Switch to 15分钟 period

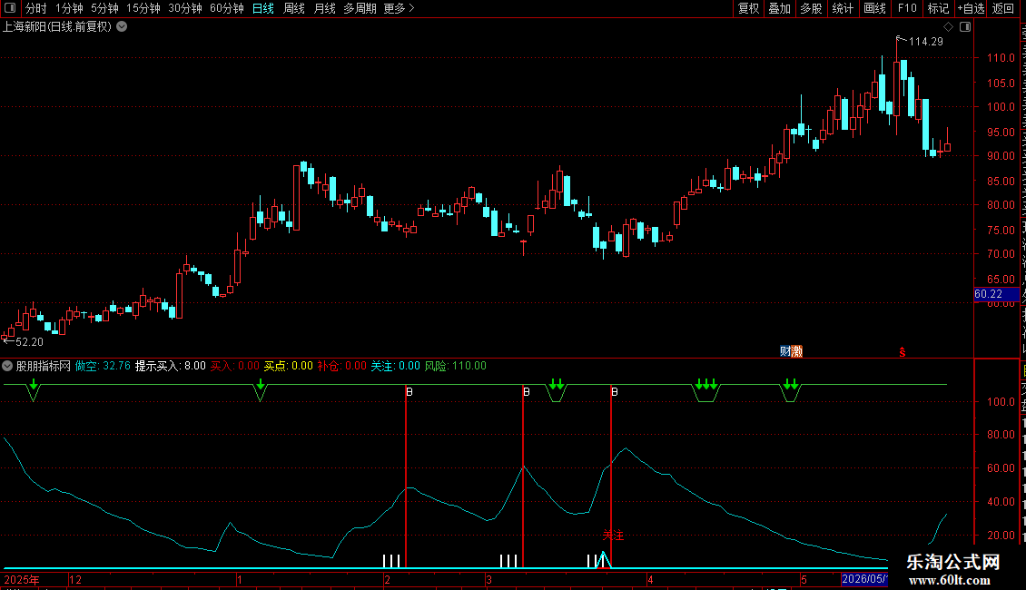pyautogui.click(x=143, y=8)
